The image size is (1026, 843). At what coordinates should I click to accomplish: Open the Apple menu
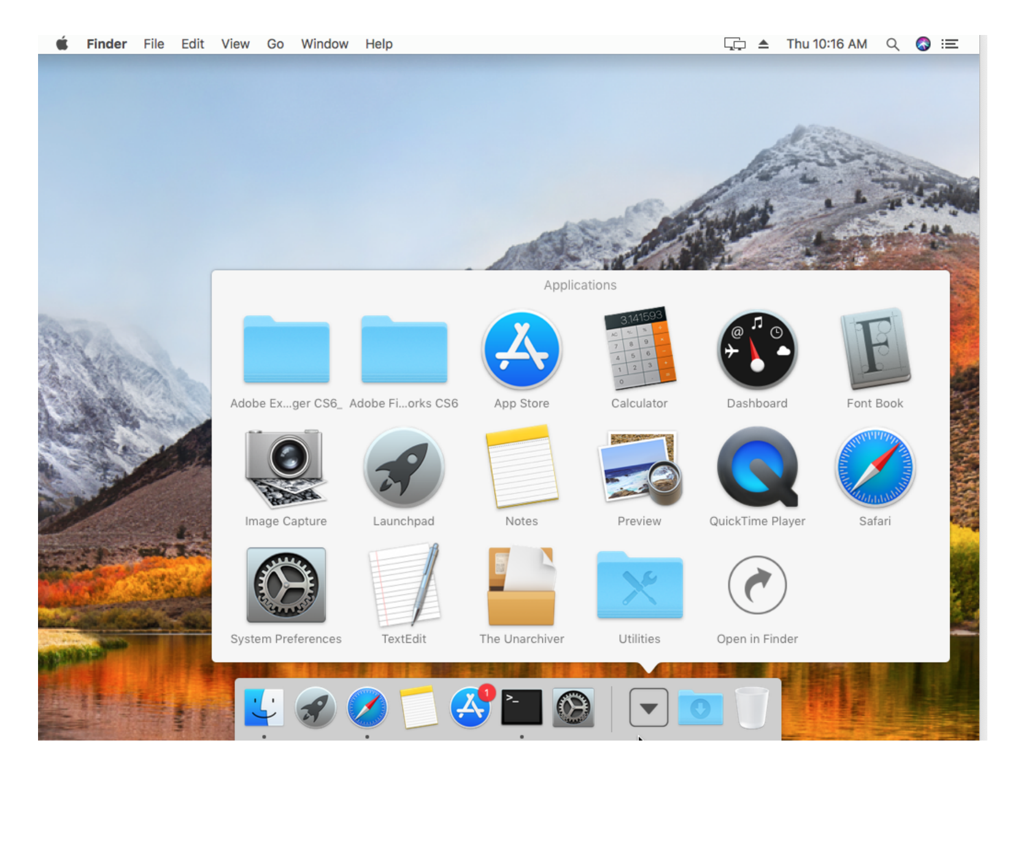[62, 44]
